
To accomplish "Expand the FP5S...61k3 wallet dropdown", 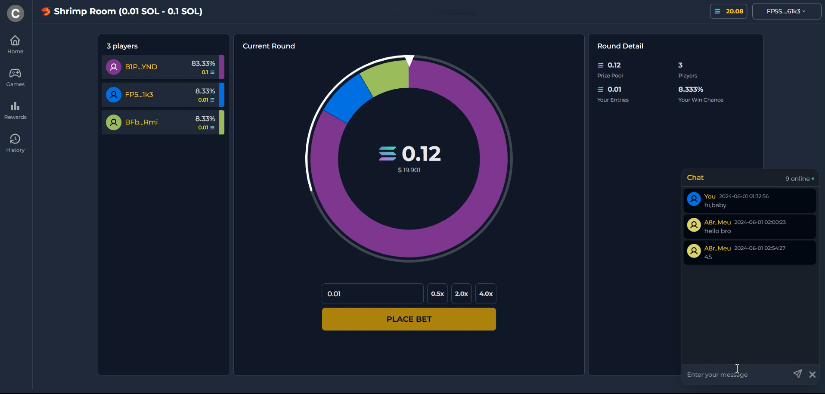I will [x=786, y=11].
